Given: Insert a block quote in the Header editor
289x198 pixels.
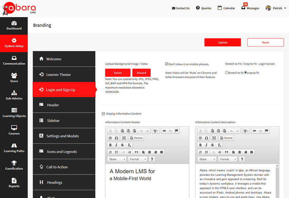Looking at the screenshot, I should point(136,152).
